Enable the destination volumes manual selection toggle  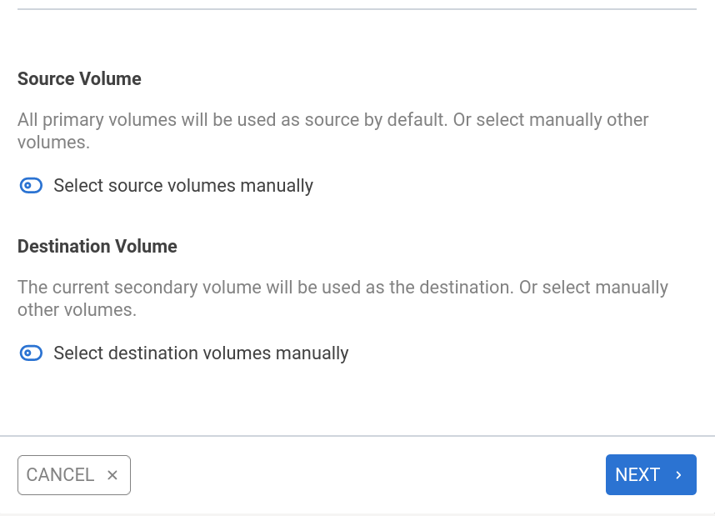(31, 353)
